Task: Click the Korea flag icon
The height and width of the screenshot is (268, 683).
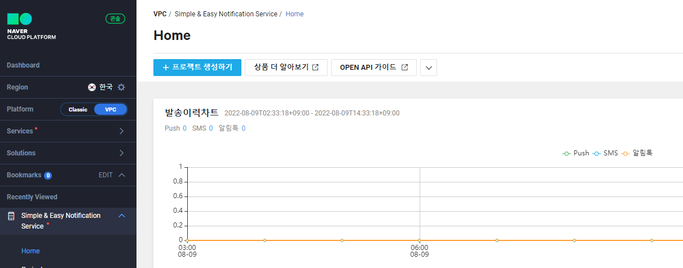Action: [x=92, y=87]
